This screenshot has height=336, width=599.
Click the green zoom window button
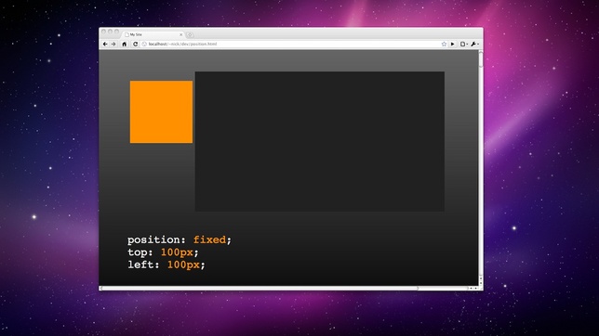(x=116, y=32)
